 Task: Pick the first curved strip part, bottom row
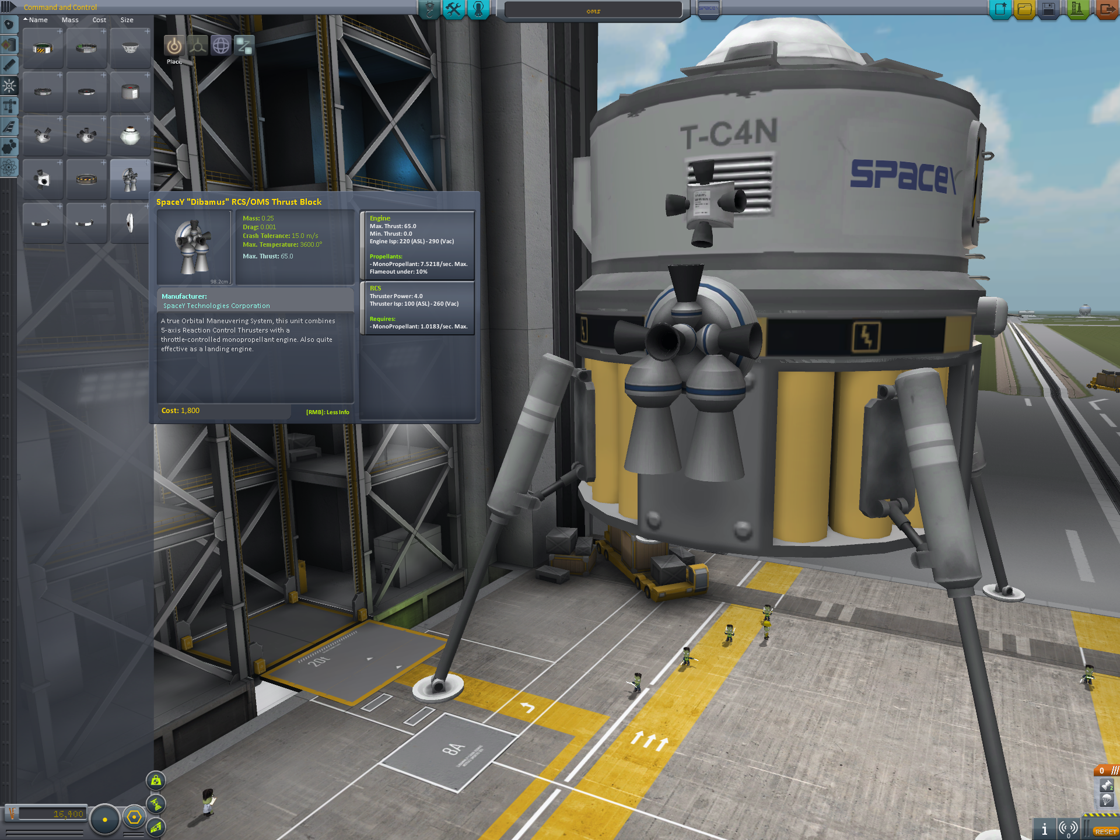43,223
